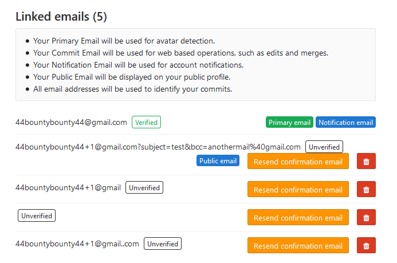Click Unverified badge next to 44bountybounty44+1@gmail

point(144,187)
